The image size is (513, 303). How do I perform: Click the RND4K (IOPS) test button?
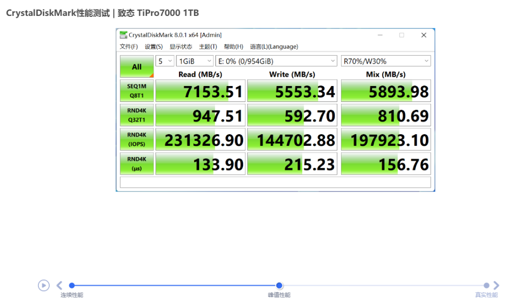pyautogui.click(x=137, y=139)
